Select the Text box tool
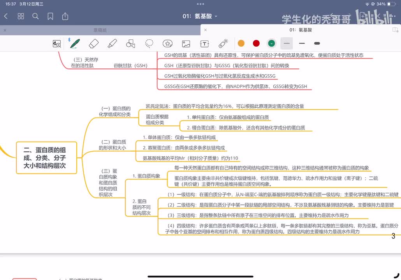 [205, 44]
